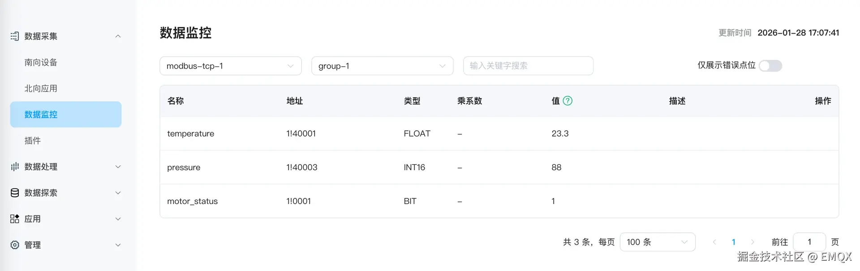
Task: Click the 前往 page number input box
Action: point(809,242)
